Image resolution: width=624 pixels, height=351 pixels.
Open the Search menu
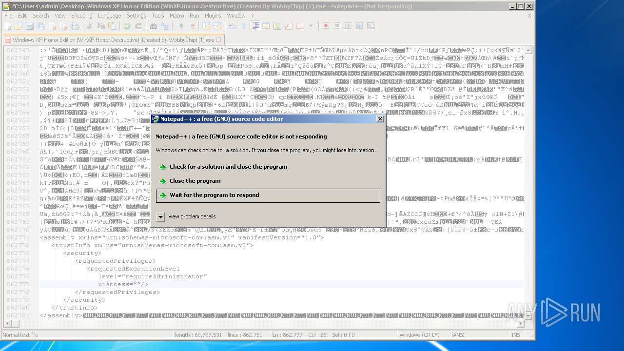click(x=40, y=16)
